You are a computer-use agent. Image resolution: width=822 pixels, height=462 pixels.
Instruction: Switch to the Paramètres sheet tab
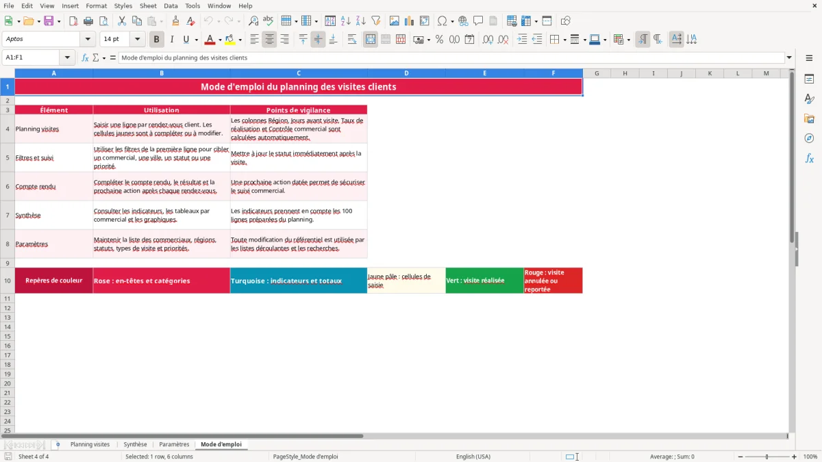[174, 444]
